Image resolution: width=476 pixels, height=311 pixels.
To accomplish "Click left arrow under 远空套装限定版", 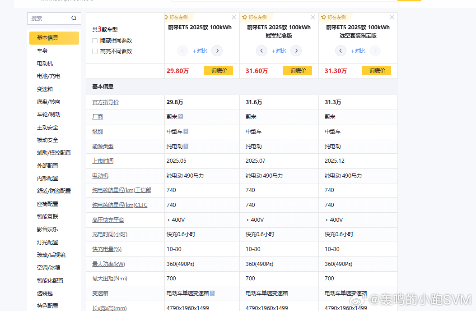I will coord(341,50).
